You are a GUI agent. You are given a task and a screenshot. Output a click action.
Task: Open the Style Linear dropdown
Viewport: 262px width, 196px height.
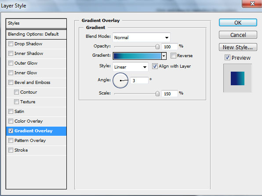pos(131,67)
